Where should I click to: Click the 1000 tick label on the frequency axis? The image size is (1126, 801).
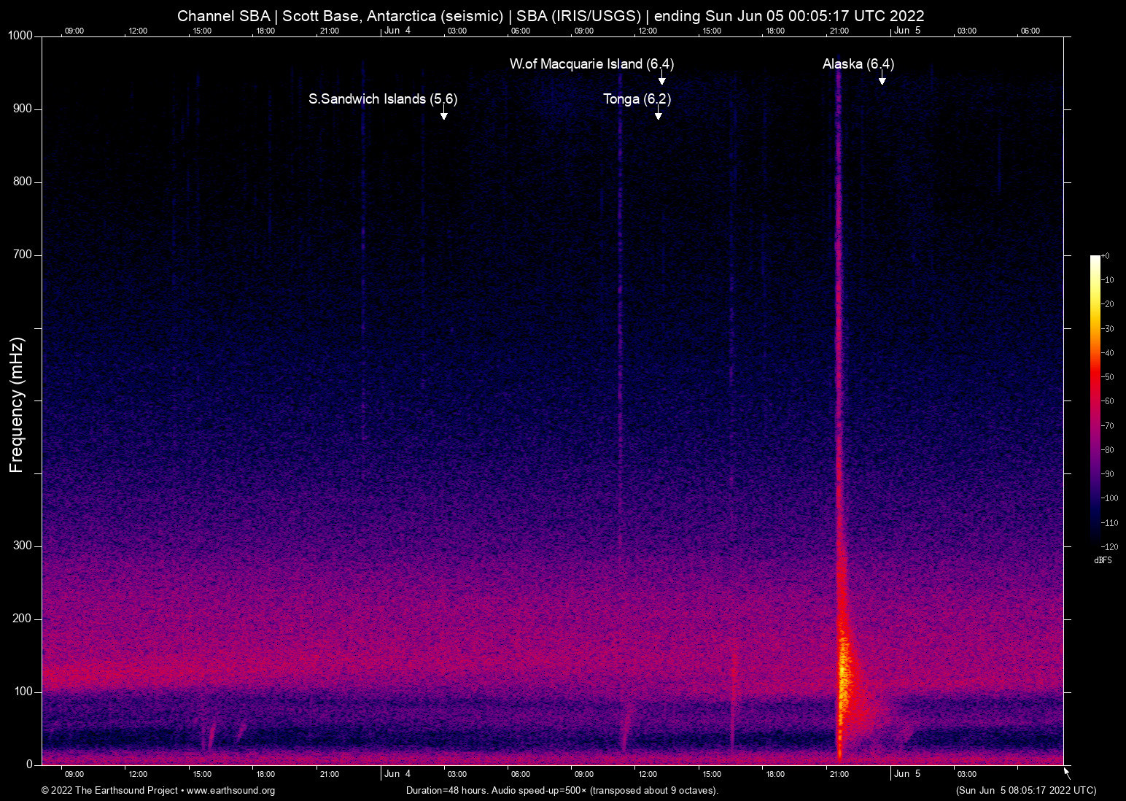pyautogui.click(x=20, y=36)
